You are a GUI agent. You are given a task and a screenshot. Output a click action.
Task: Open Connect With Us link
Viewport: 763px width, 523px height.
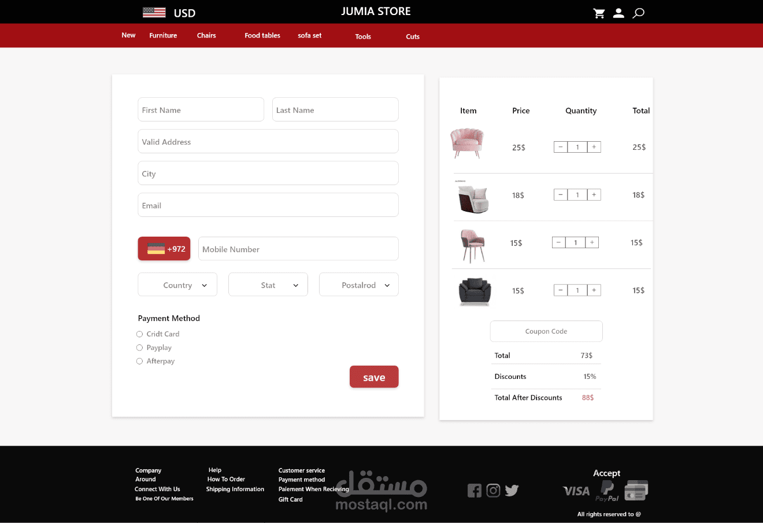pos(157,489)
